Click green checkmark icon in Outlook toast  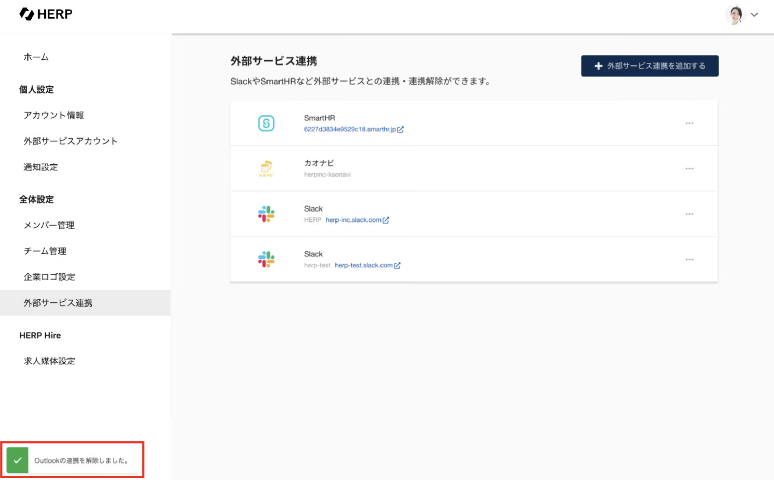[x=18, y=460]
